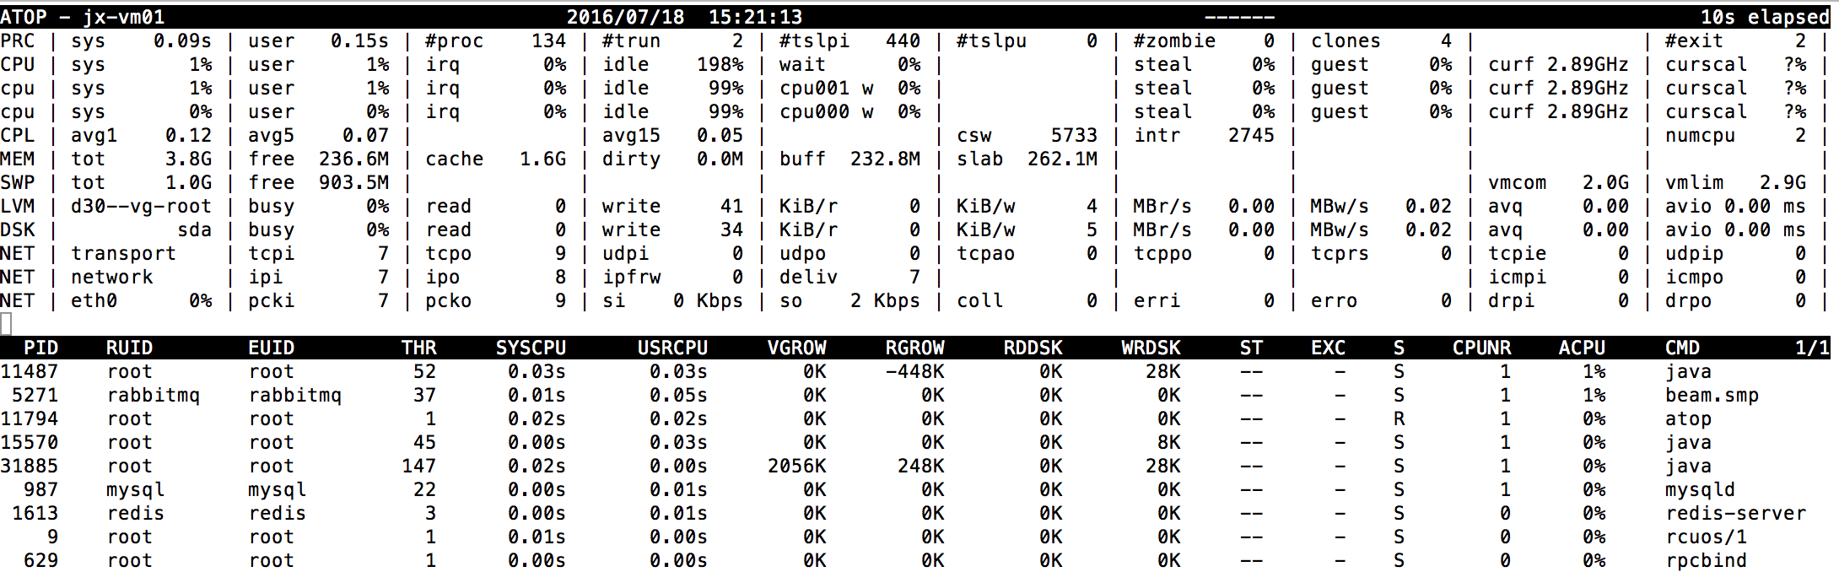Click the PID column header
Viewport: 1839px width, 572px height.
(40, 348)
